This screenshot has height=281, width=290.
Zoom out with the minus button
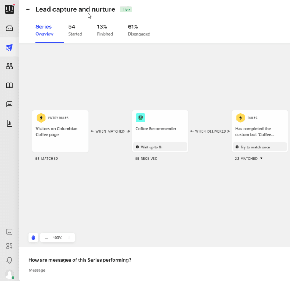pyautogui.click(x=46, y=238)
